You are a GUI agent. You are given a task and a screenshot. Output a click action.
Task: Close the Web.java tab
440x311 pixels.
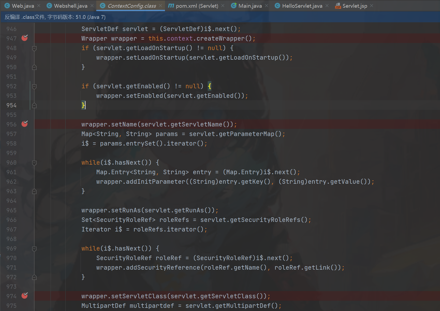[x=39, y=6]
